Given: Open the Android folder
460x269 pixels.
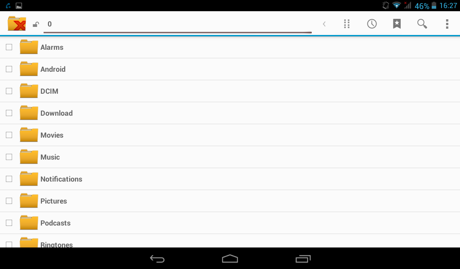Looking at the screenshot, I should click(230, 69).
